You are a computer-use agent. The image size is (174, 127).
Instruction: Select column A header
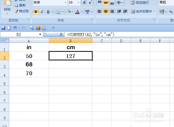click(x=29, y=41)
